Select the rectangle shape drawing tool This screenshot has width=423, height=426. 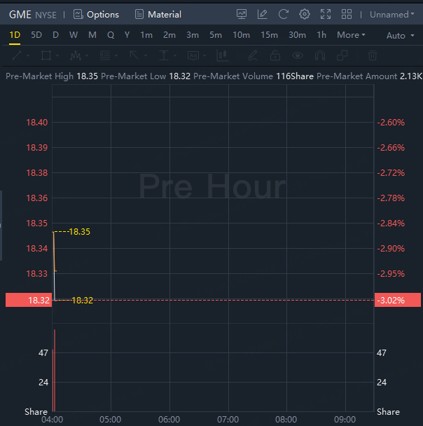coord(46,55)
